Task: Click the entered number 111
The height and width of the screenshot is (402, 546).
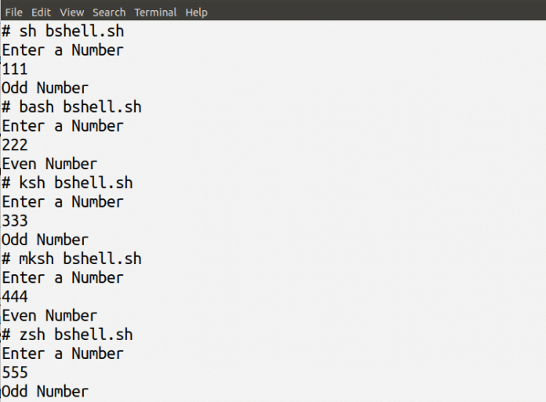Action: (x=15, y=69)
